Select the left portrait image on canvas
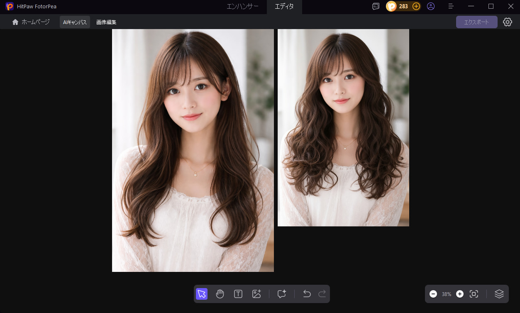 pyautogui.click(x=193, y=150)
